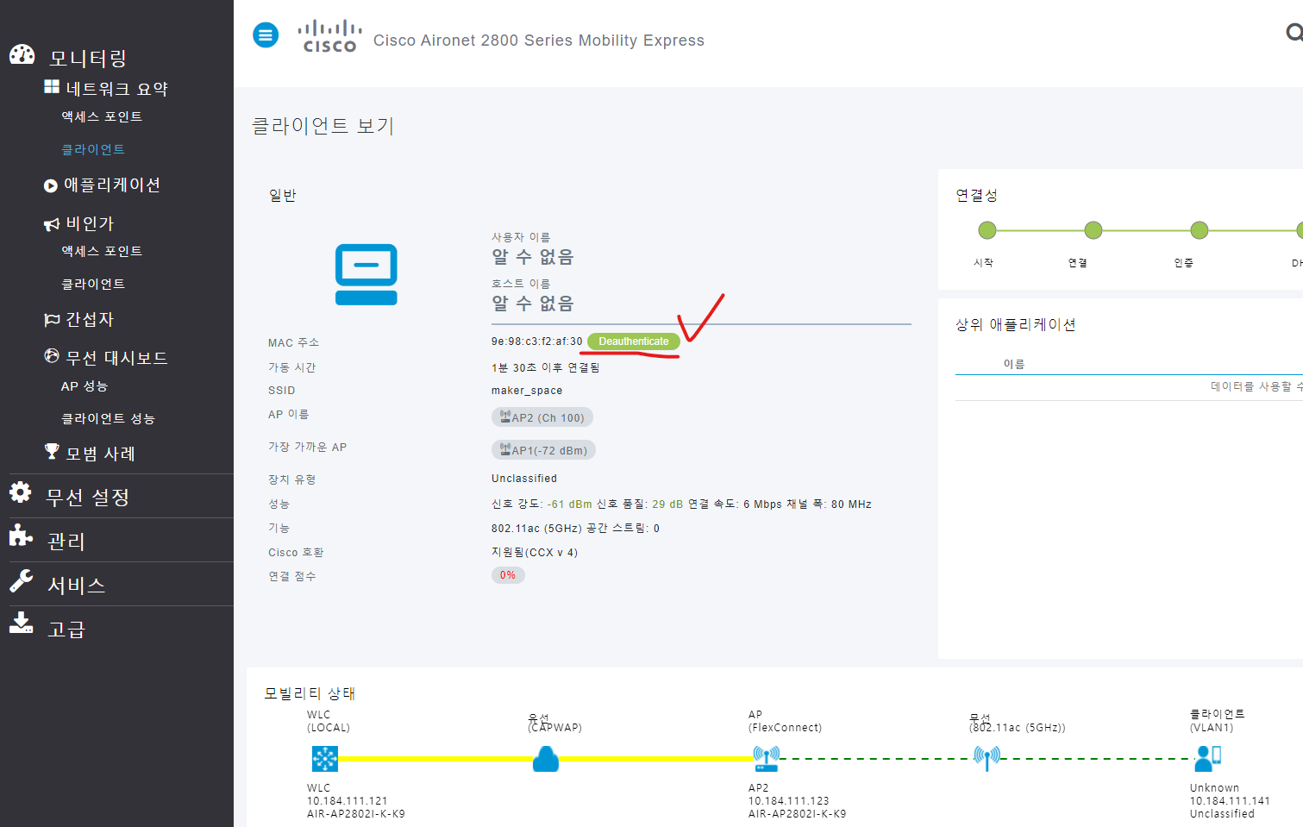Click the 지원됨(CCX v 4) value
The height and width of the screenshot is (827, 1303).
tap(535, 553)
